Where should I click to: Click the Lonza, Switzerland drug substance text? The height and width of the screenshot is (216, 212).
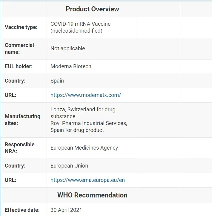[83, 113]
